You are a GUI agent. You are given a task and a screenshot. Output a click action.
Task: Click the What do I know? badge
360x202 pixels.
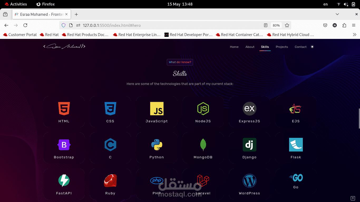[180, 62]
